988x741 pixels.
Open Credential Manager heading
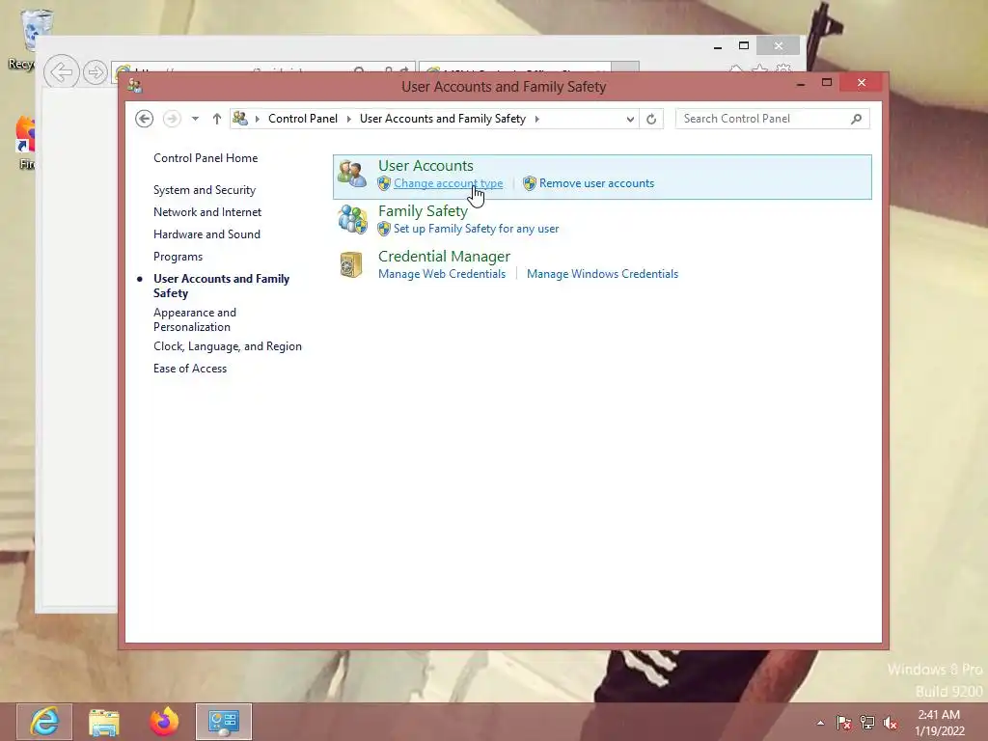point(444,257)
